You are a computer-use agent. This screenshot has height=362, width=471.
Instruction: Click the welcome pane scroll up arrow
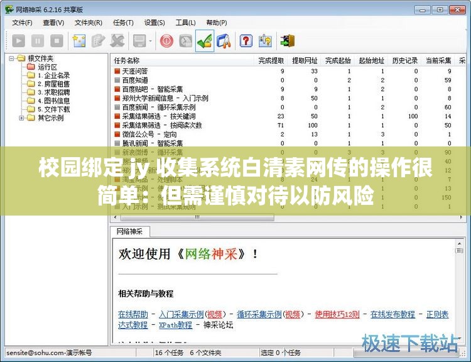pos(459,243)
